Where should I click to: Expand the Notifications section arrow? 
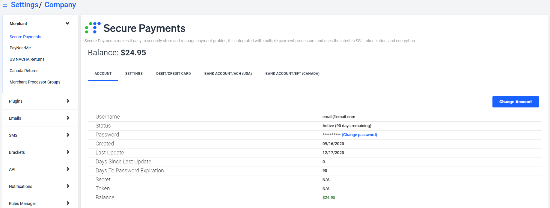point(68,186)
